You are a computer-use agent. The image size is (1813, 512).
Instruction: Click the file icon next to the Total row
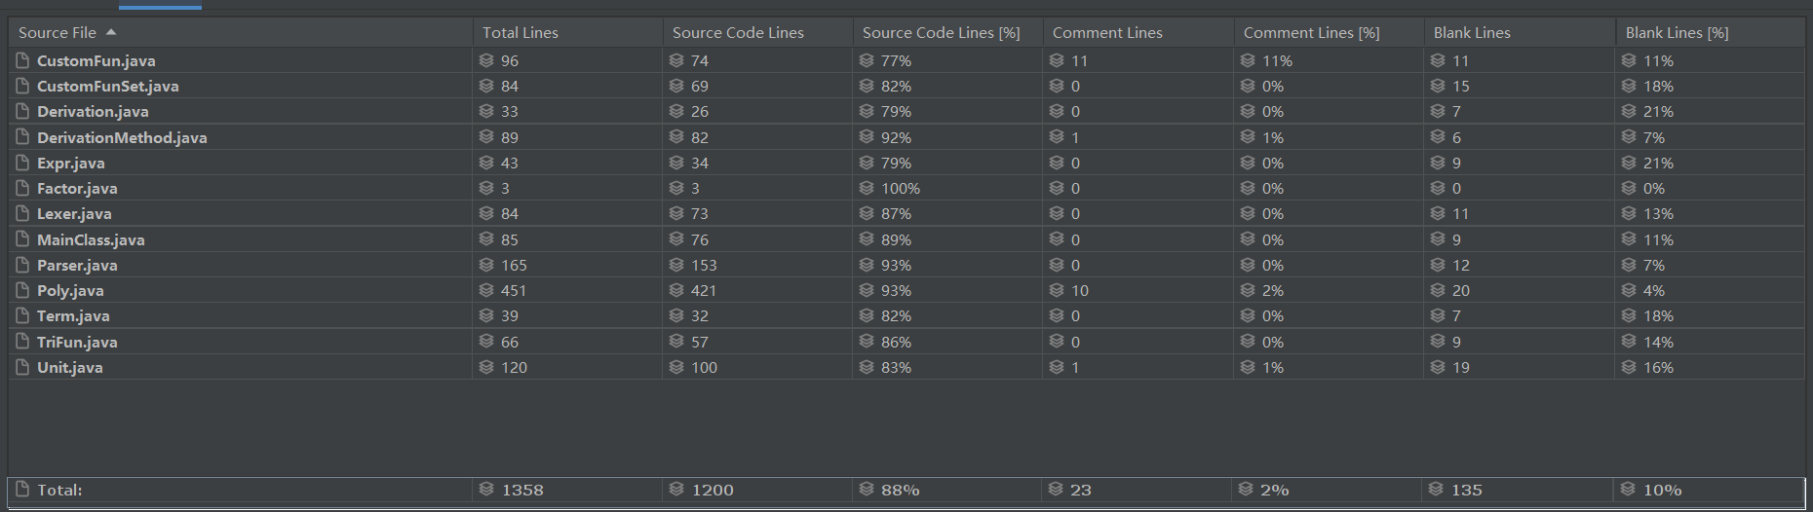tap(23, 490)
